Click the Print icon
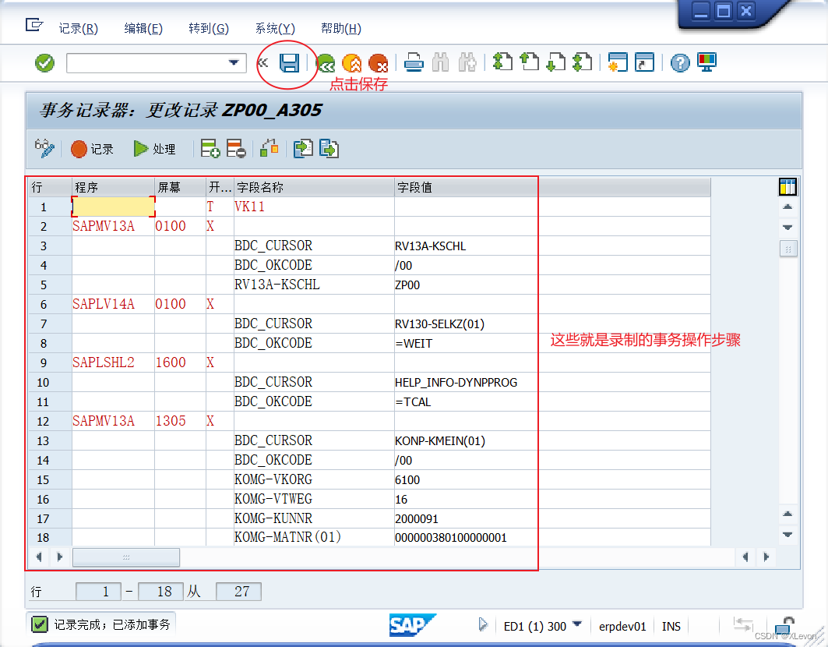The width and height of the screenshot is (828, 647). click(x=414, y=63)
